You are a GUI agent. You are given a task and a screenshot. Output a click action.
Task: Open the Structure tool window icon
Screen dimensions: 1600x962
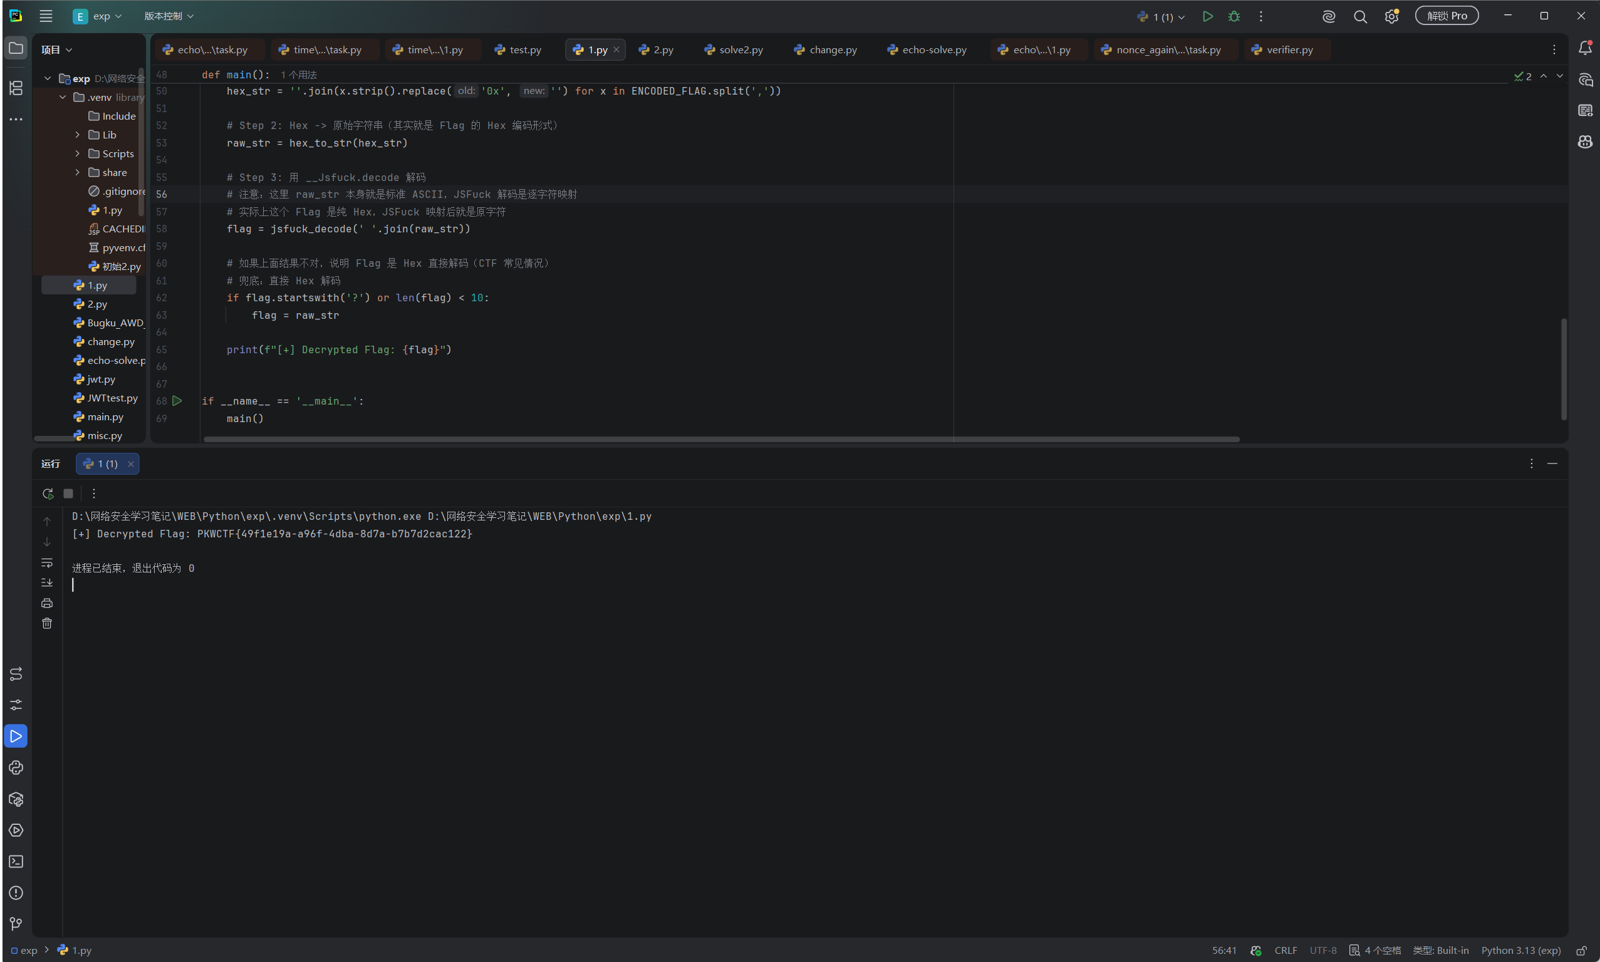click(16, 88)
